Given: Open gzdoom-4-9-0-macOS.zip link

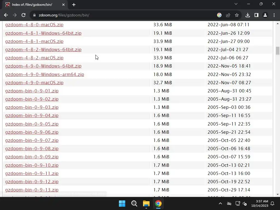Looking at the screenshot, I should pyautogui.click(x=34, y=83).
